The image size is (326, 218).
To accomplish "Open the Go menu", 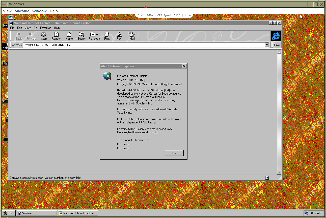I will point(35,28).
